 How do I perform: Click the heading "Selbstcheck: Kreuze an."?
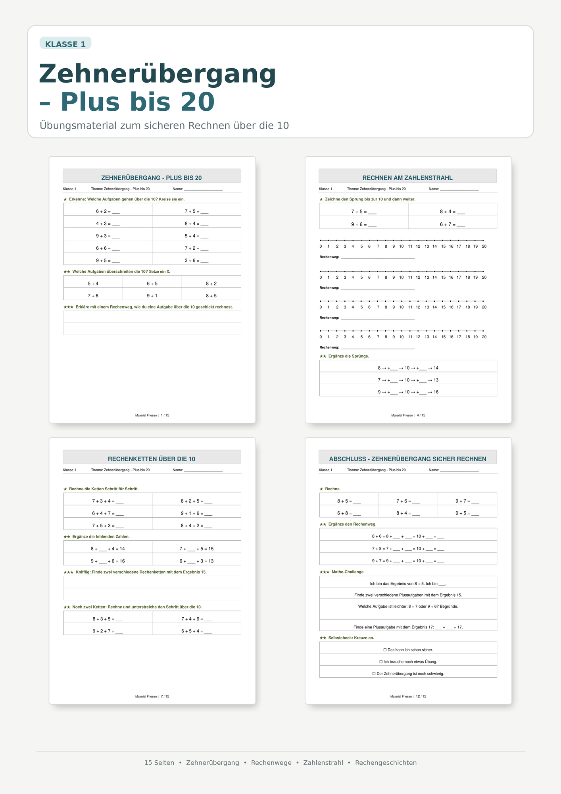pos(352,638)
